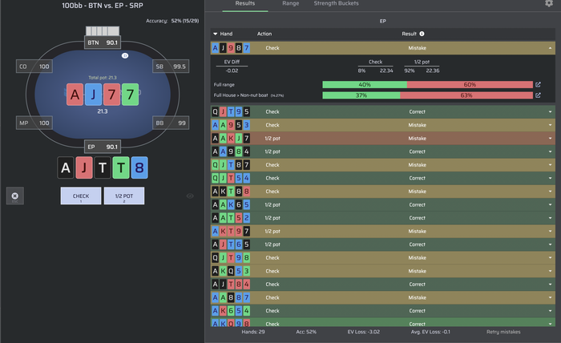Image resolution: width=561 pixels, height=343 pixels.
Task: Click Full range green 40% bar
Action: (x=365, y=85)
